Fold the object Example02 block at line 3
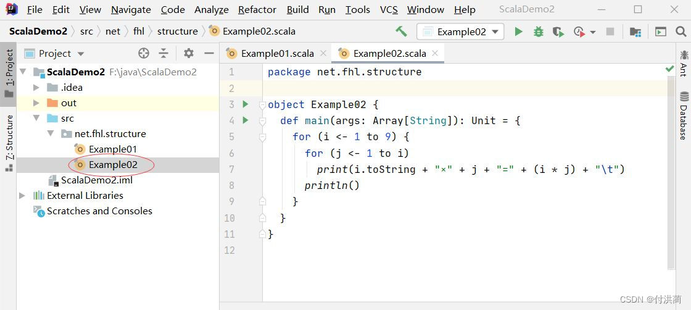The width and height of the screenshot is (691, 310). [263, 105]
